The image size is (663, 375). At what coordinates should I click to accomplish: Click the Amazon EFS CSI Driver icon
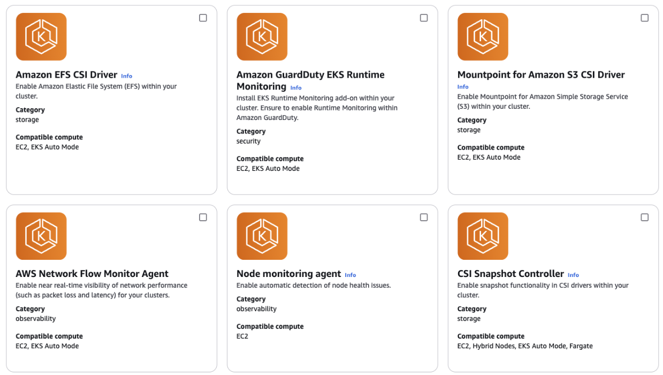[41, 36]
